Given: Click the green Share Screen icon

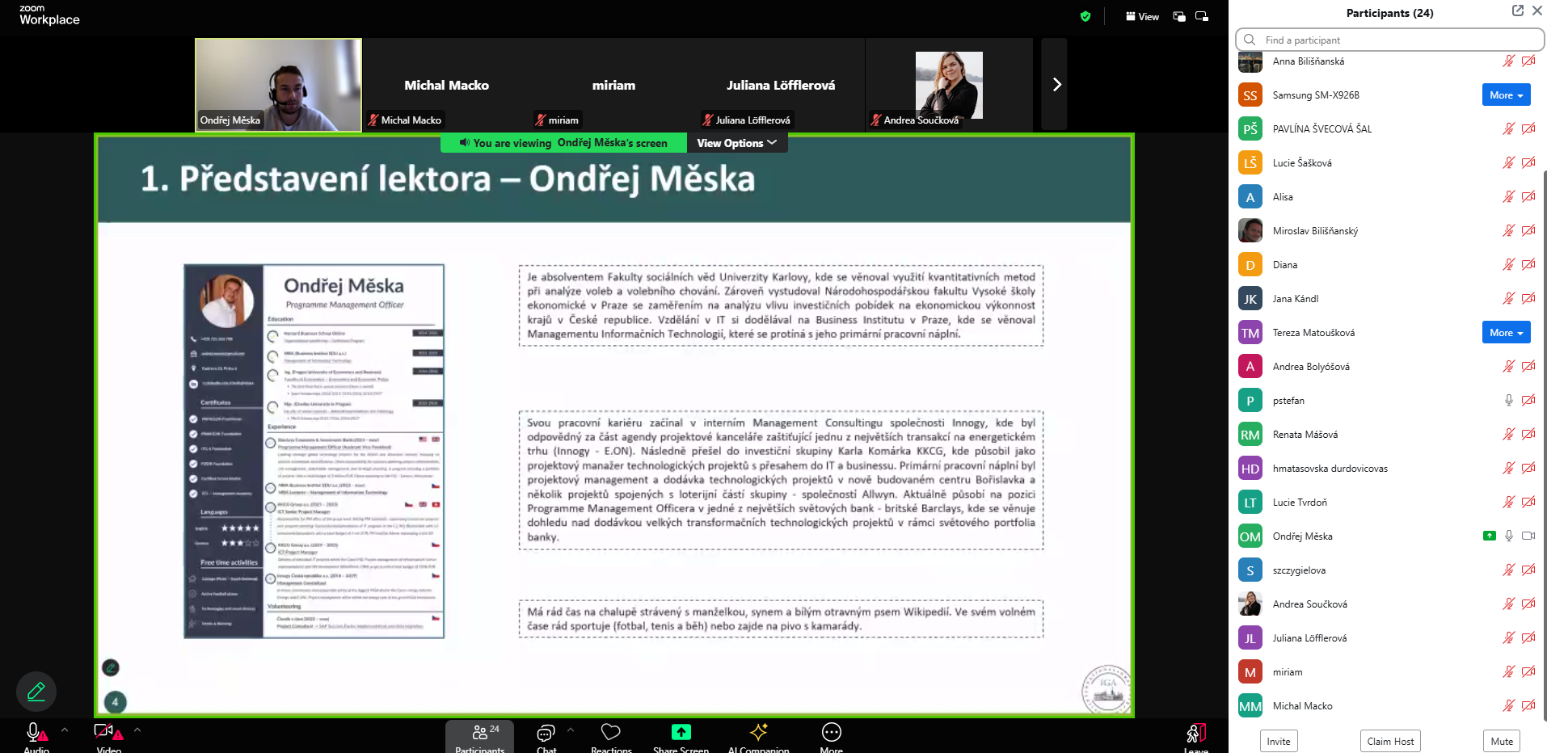Looking at the screenshot, I should [681, 733].
